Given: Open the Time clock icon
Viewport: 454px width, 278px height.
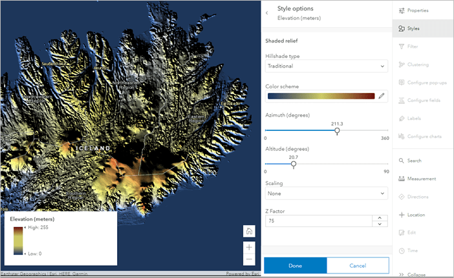Looking at the screenshot, I should [402, 251].
